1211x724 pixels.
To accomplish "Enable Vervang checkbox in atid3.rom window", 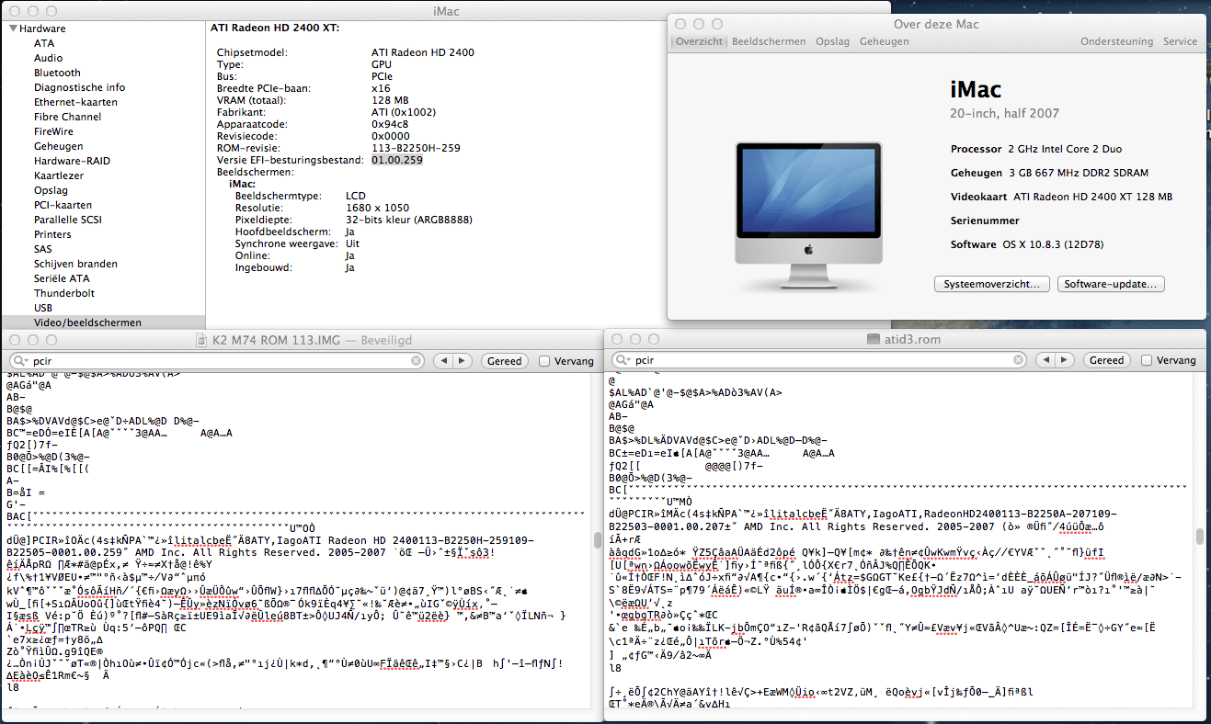I will [1147, 361].
